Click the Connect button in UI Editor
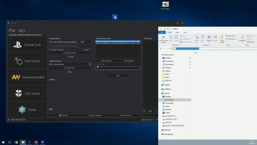 point(63,116)
